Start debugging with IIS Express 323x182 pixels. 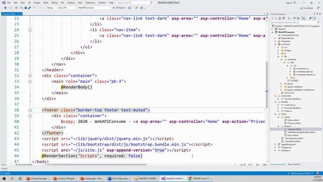[119, 8]
